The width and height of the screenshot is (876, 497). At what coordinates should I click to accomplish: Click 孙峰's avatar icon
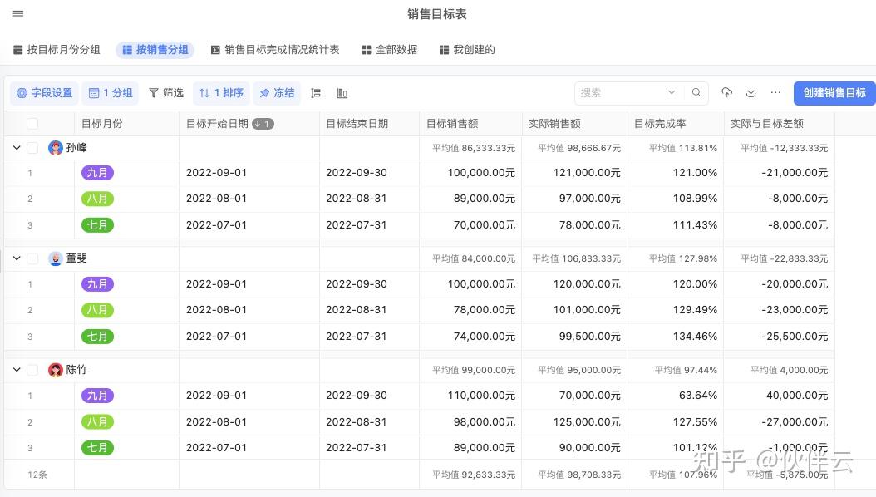click(56, 148)
